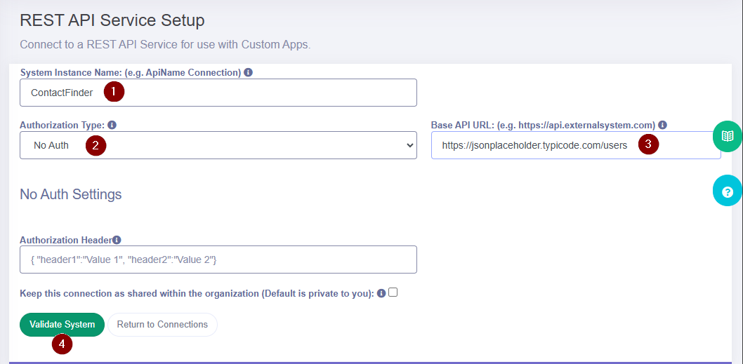Open the green book documentation icon

click(x=728, y=136)
